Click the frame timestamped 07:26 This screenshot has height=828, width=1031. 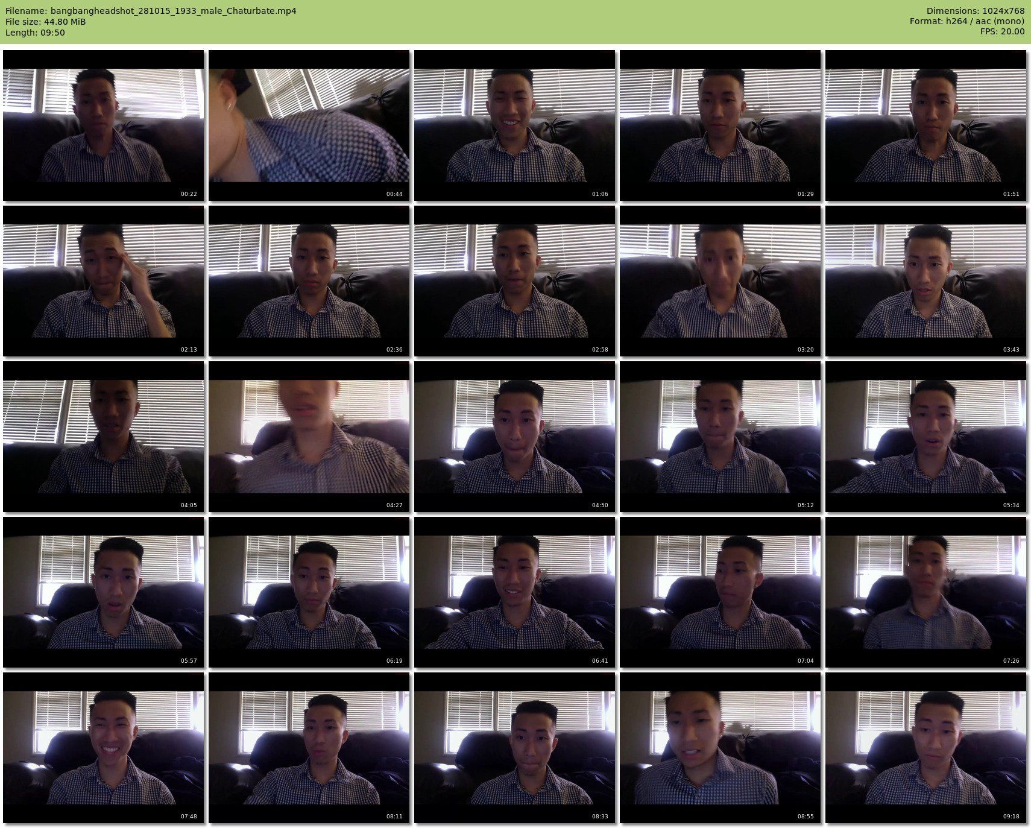tap(926, 592)
